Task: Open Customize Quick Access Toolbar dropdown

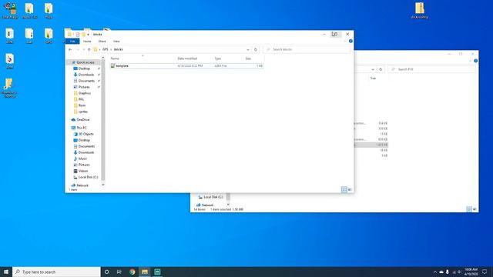Action: coord(89,35)
